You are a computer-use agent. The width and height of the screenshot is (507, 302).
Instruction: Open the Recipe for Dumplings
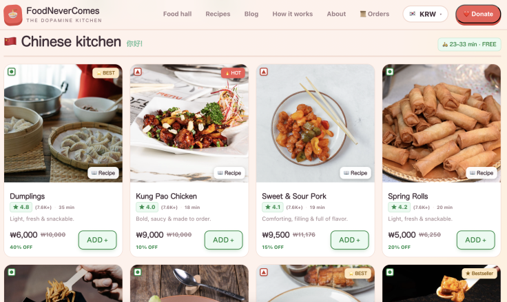[103, 173]
